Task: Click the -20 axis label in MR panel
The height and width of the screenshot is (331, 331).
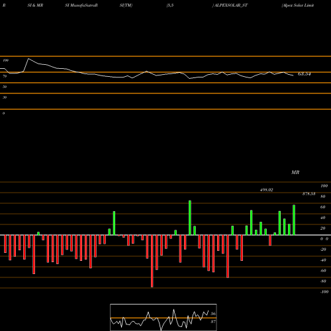Action: [x=323, y=250]
